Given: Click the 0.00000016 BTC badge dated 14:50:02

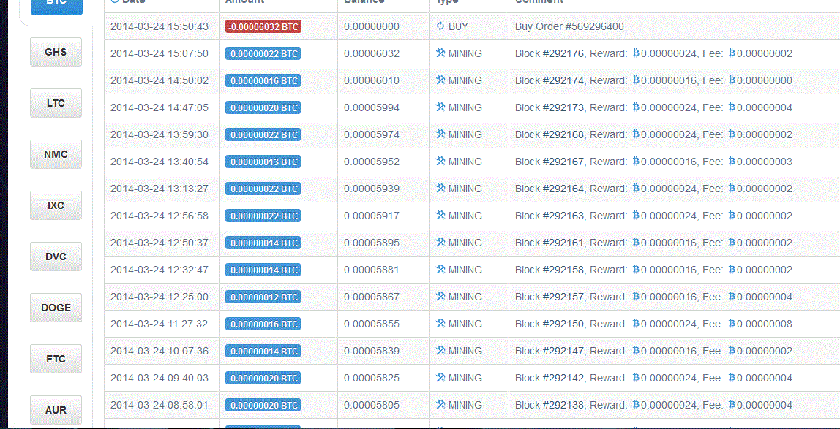Looking at the screenshot, I should click(263, 81).
